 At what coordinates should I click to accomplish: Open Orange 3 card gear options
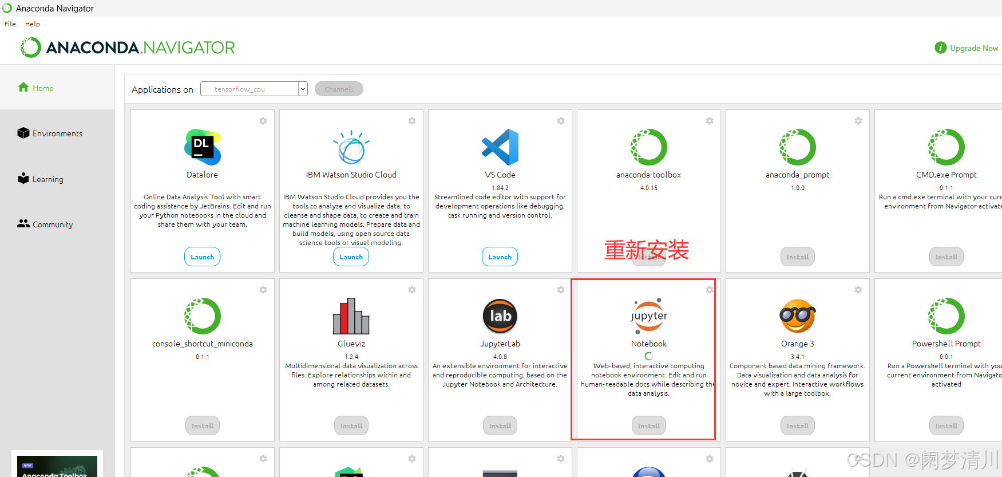point(858,290)
